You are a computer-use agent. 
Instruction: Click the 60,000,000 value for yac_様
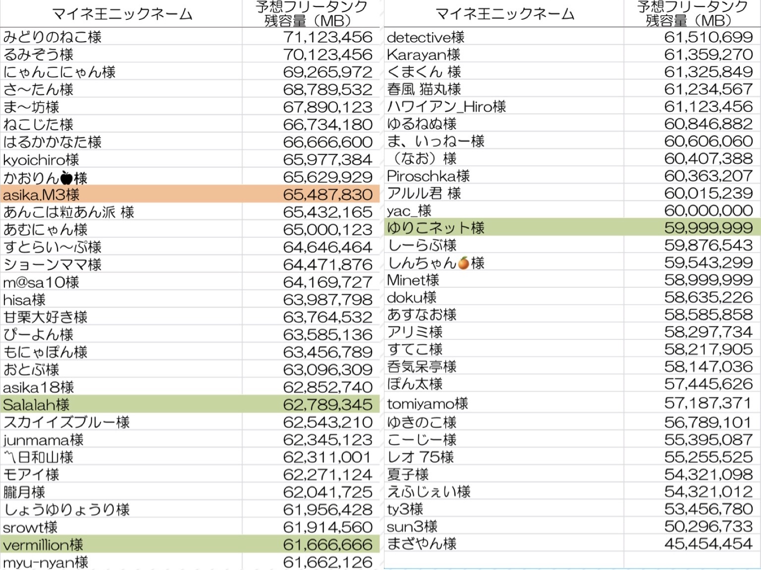tap(708, 210)
